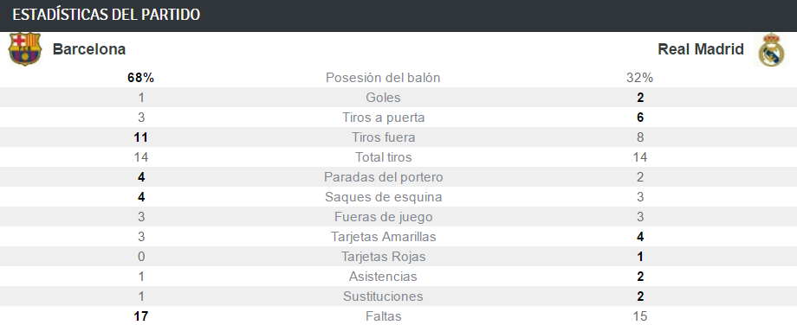
Task: Open the Barcelona team name link
Action: pyautogui.click(x=89, y=49)
